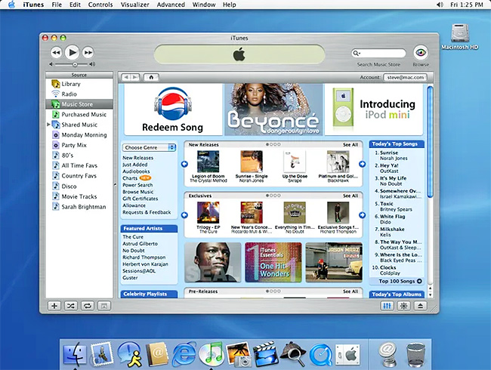Open the steve@mac.com account button
The image size is (491, 370).
pos(405,77)
